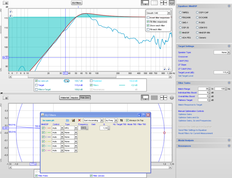
Task: Click Send Filter Settings to Equaliser link
Action: tap(192, 130)
